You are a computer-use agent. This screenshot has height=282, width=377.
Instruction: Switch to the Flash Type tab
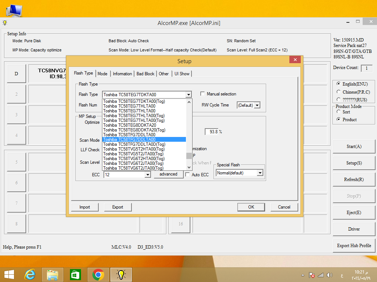(x=84, y=73)
